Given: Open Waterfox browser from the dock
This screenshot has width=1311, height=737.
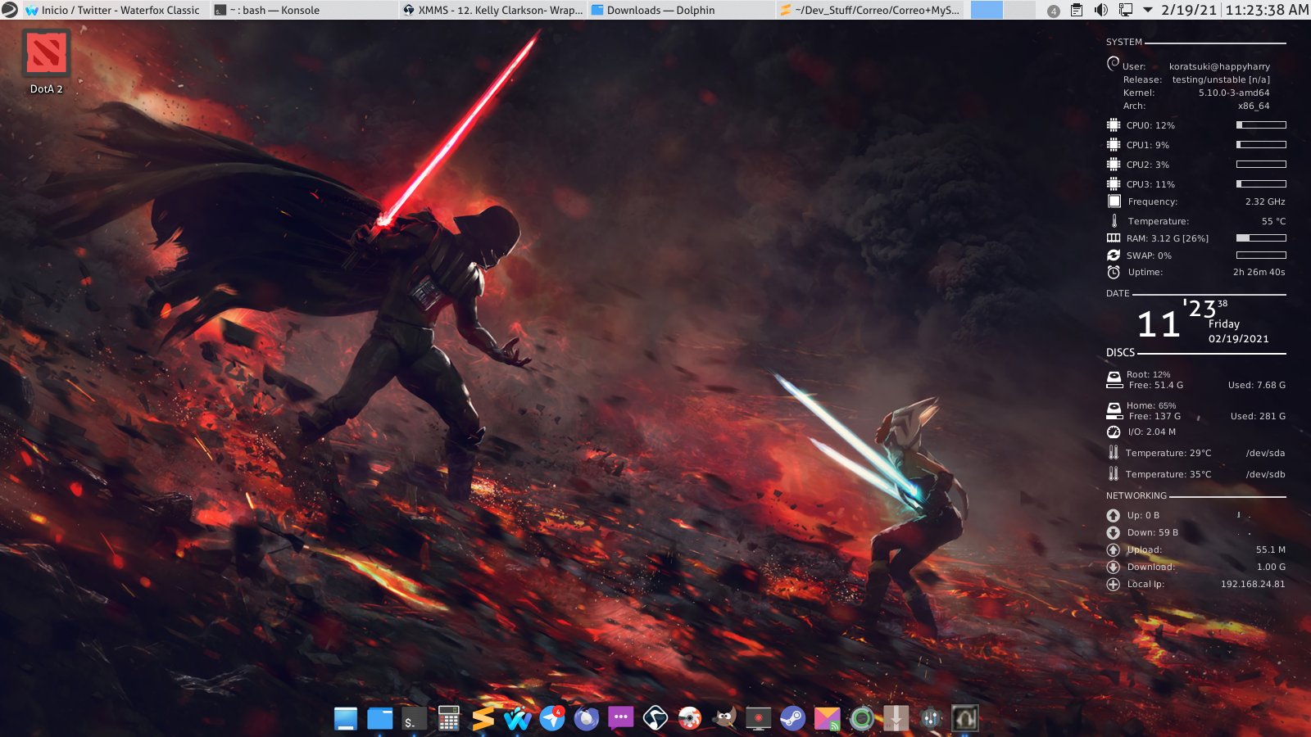Looking at the screenshot, I should 517,719.
